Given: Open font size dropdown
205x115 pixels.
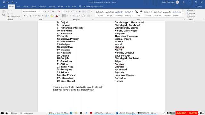Looking at the screenshot, I should [x=43, y=11].
